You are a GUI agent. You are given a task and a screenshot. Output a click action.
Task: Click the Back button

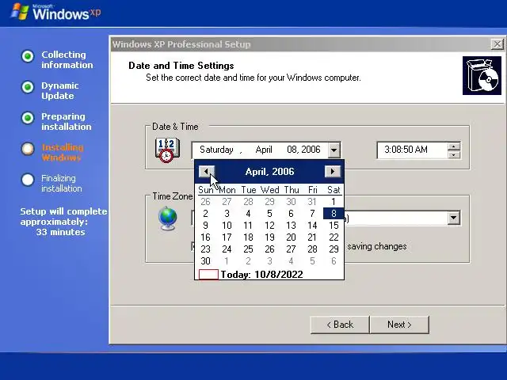click(340, 325)
